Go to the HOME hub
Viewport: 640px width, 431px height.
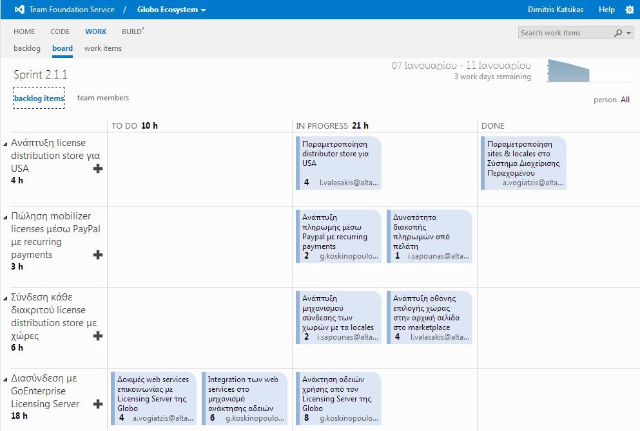point(24,32)
